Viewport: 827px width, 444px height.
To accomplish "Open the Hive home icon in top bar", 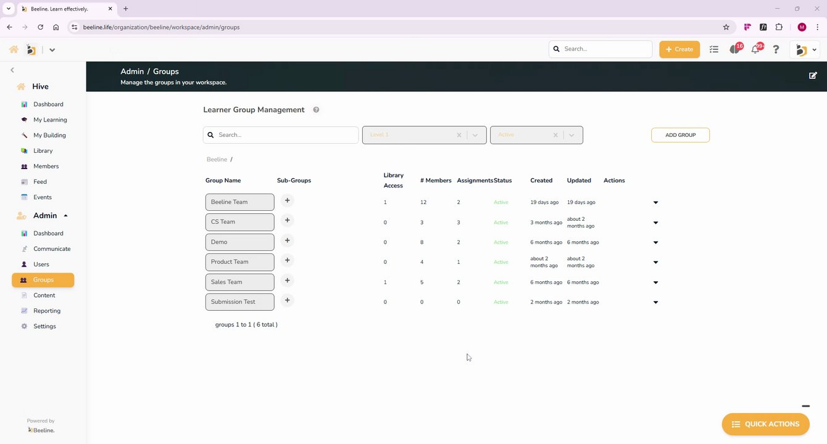I will tap(14, 49).
